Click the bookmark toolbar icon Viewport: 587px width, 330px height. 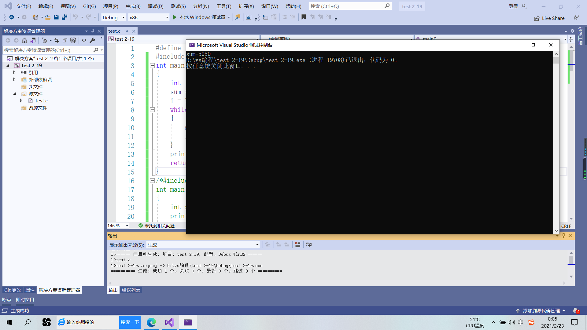point(304,17)
